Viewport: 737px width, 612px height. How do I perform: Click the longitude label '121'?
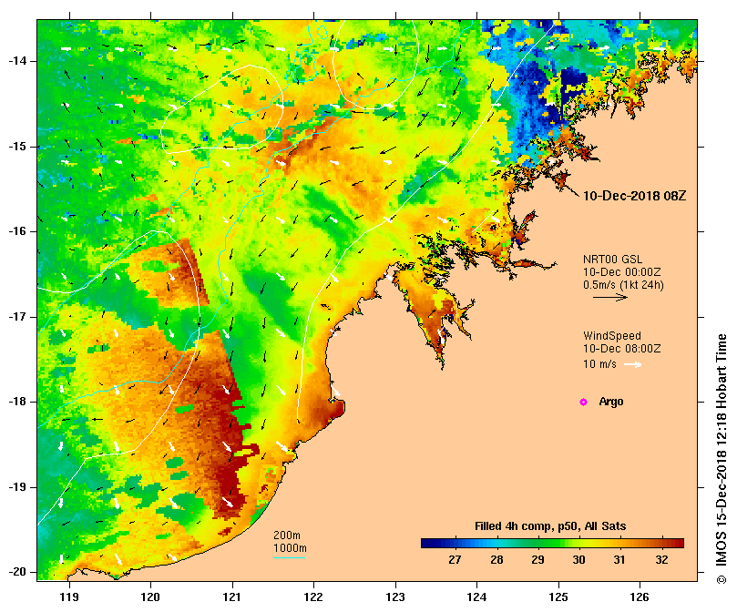click(231, 597)
